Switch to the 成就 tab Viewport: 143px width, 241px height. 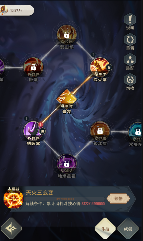128,229
